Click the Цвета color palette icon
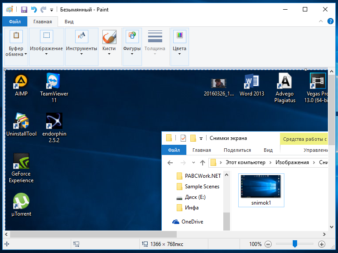338x253 pixels. coord(180,36)
